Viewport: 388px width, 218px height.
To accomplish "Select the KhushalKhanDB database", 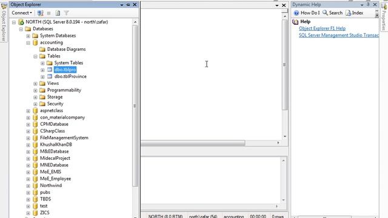I will pyautogui.click(x=56, y=145).
